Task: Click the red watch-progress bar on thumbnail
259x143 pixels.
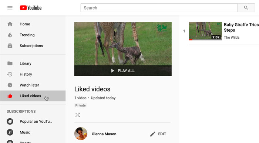Action: [191, 40]
